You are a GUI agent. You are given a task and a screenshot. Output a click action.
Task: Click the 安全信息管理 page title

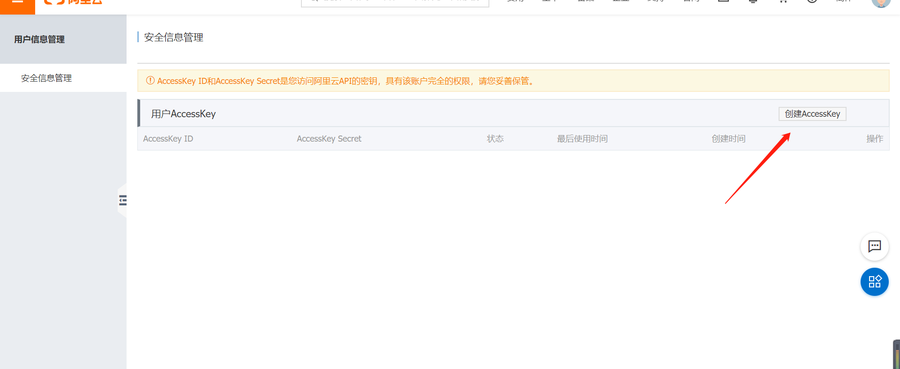173,38
